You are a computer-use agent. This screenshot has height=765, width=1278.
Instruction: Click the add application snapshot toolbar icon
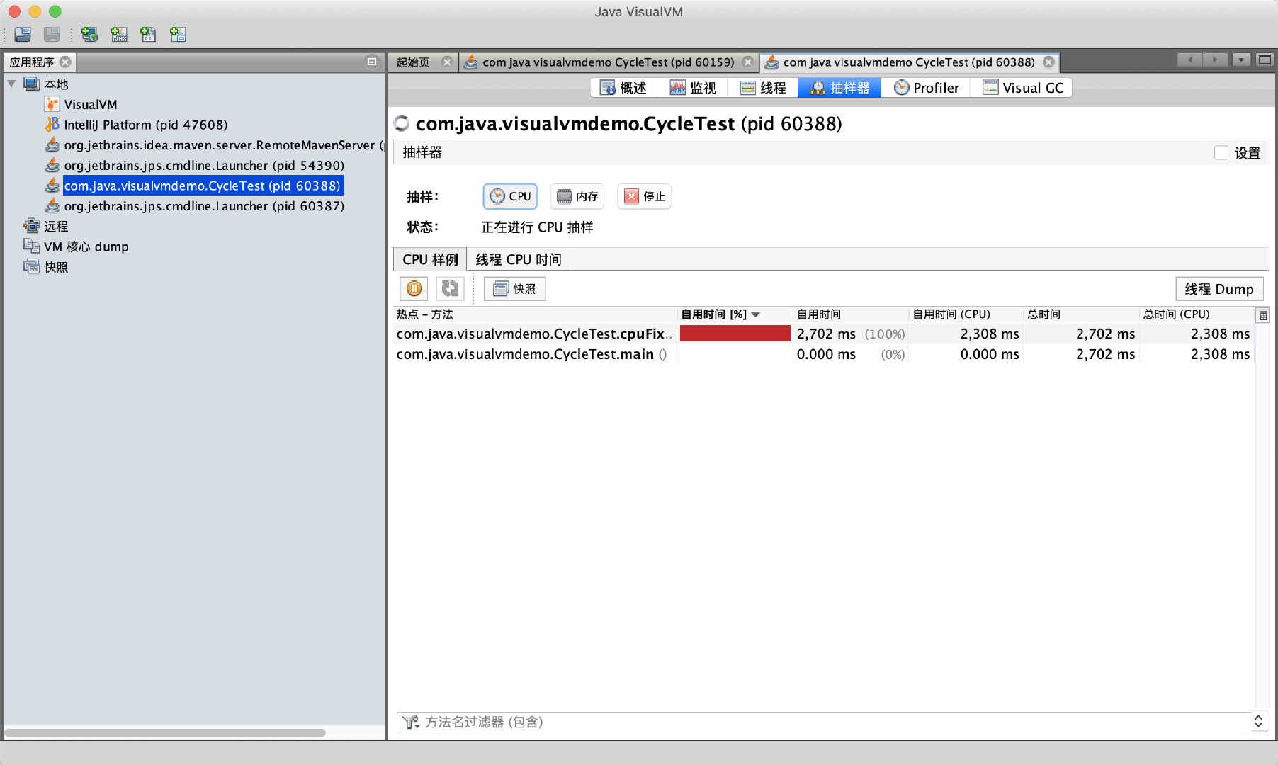click(178, 34)
